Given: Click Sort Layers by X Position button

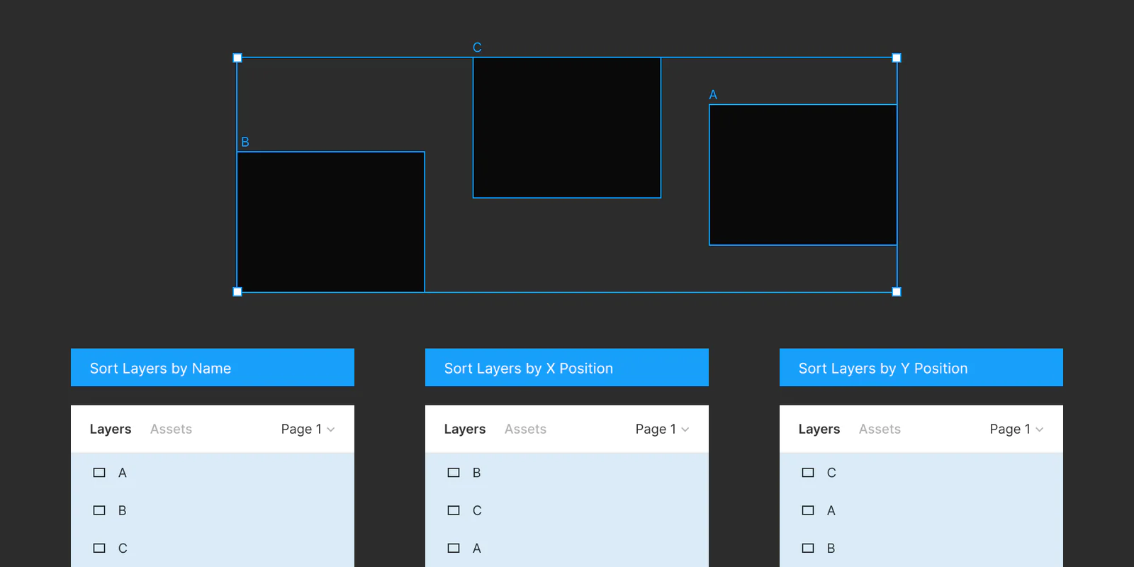Looking at the screenshot, I should click(x=567, y=367).
